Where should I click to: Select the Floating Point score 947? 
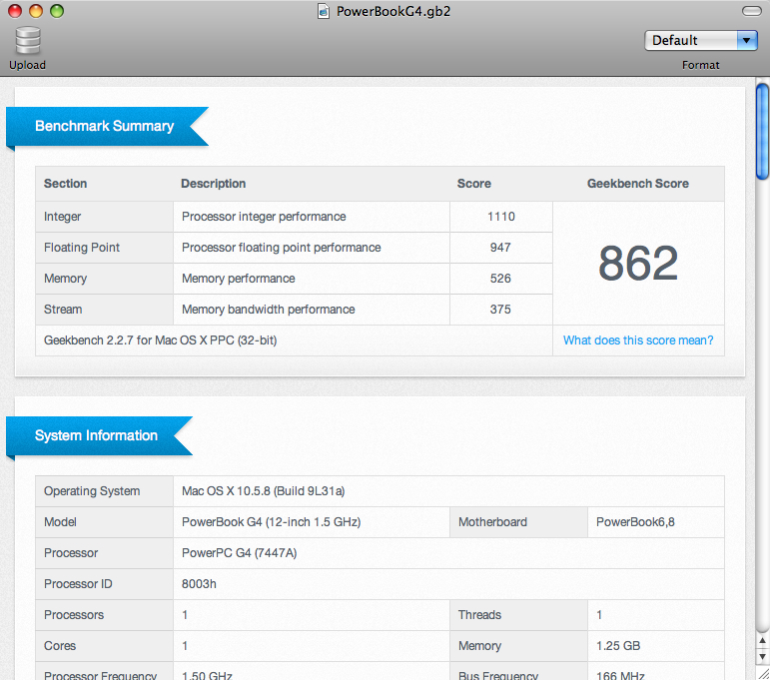point(500,248)
